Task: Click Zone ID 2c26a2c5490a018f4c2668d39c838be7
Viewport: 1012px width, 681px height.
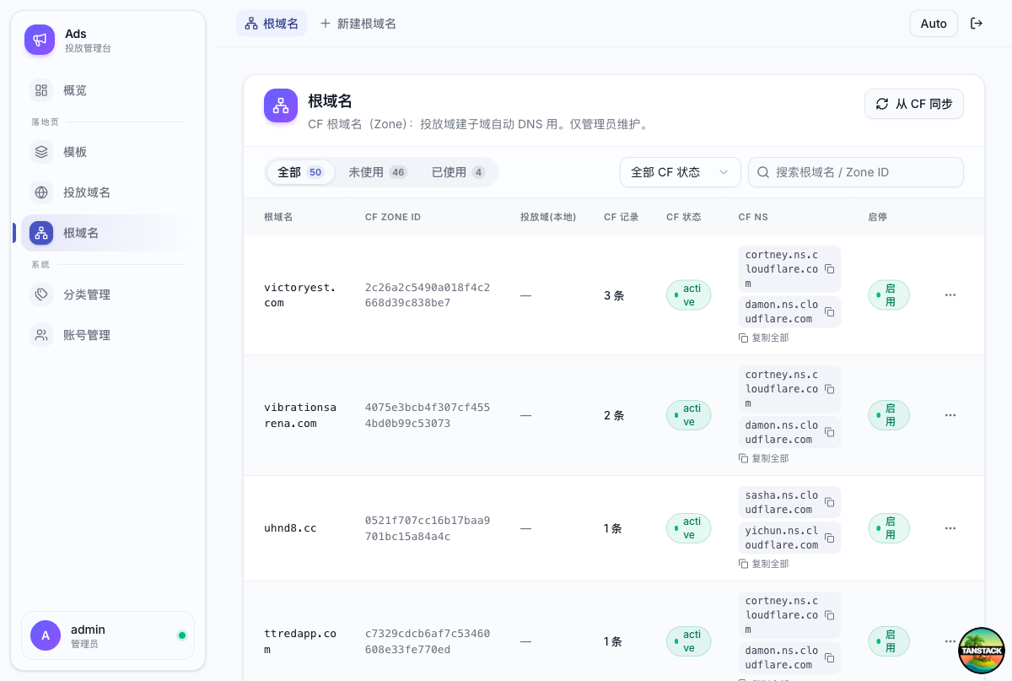Action: tap(428, 295)
